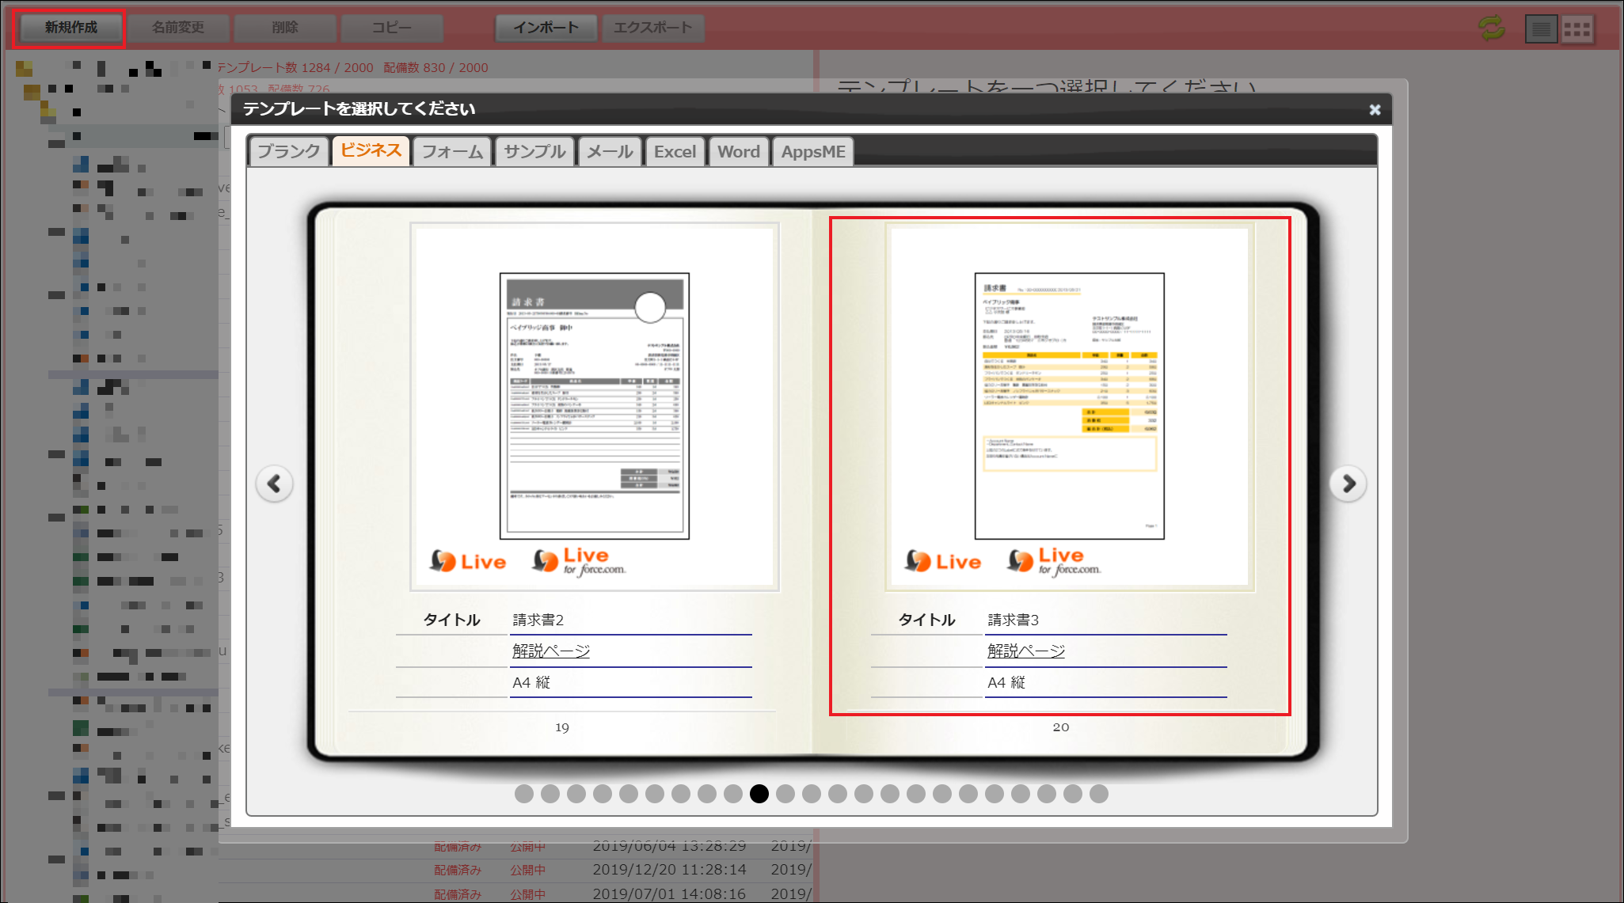Open the サンプル tab
The width and height of the screenshot is (1624, 903).
coord(534,151)
